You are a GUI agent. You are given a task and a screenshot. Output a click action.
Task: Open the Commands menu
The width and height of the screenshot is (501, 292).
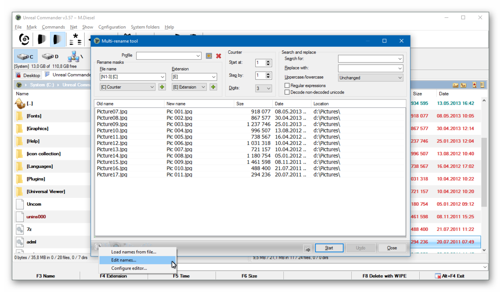[x=53, y=27]
